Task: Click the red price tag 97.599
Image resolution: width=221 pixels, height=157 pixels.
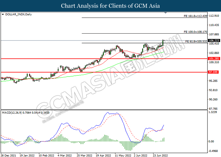Action: [213, 72]
